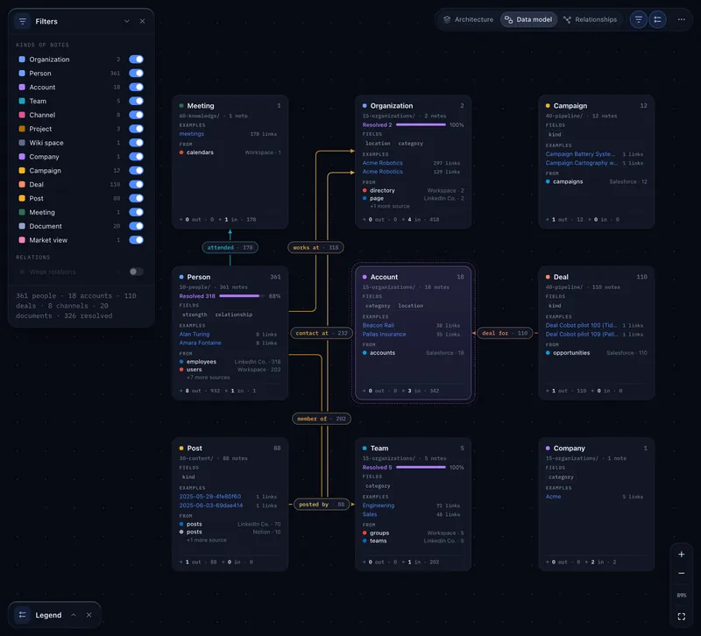Open the 'meetings' example link in Meeting card
Viewport: 701px width, 636px height.
click(191, 134)
